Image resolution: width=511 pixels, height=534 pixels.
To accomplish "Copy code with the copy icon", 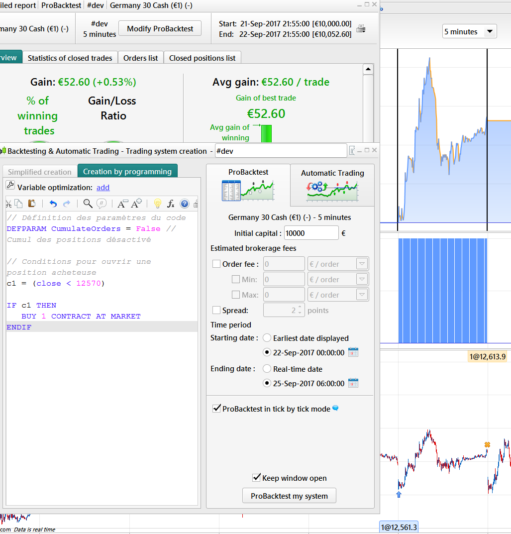I will point(19,204).
